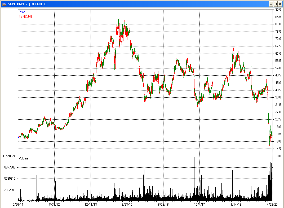The width and height of the screenshot is (284, 208).
Task: Open the SAVE.PRN window system menu icon
Action: click(x=4, y=4)
